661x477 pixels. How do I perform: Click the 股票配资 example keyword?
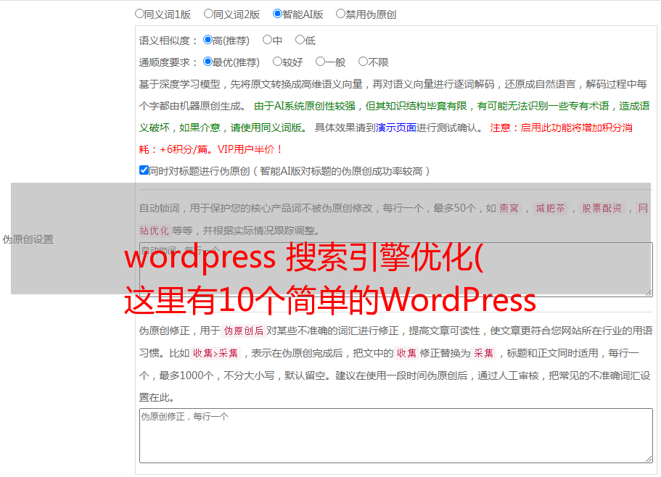pyautogui.click(x=602, y=208)
